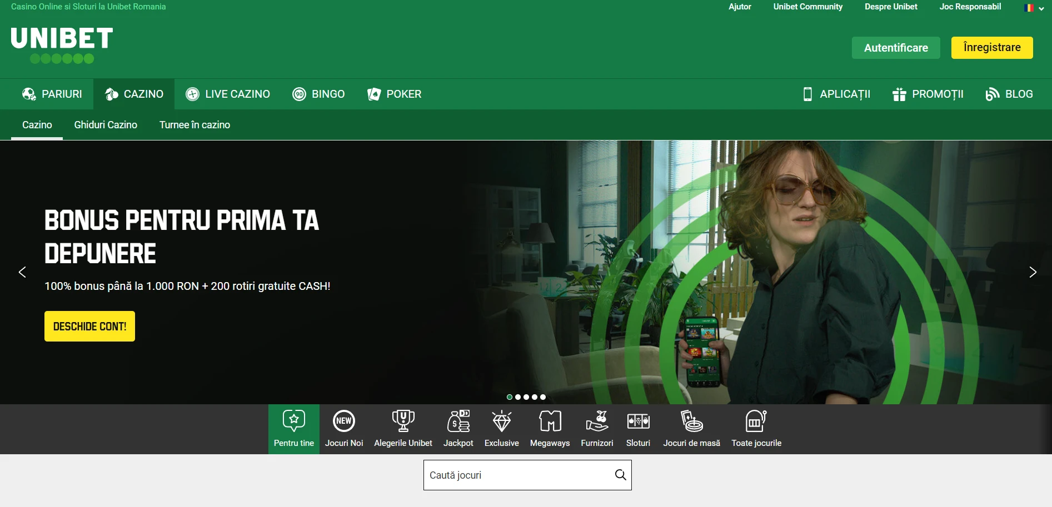Open the Exclusive diamond category

[x=502, y=429]
